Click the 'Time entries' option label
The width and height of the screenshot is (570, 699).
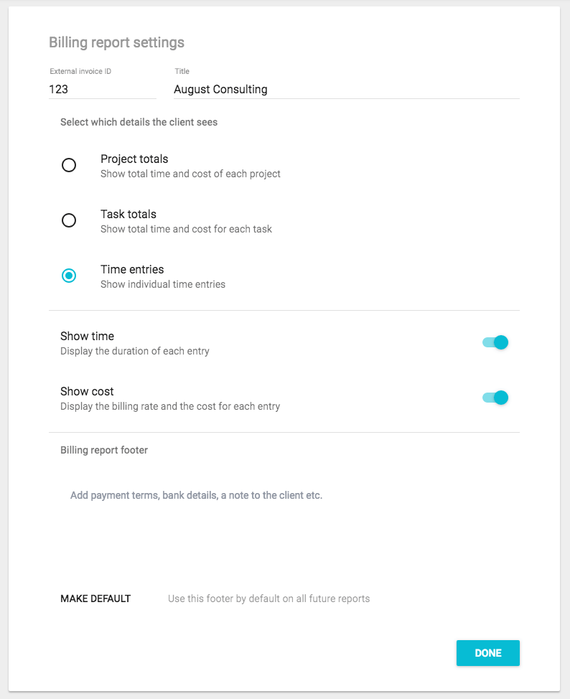(132, 269)
